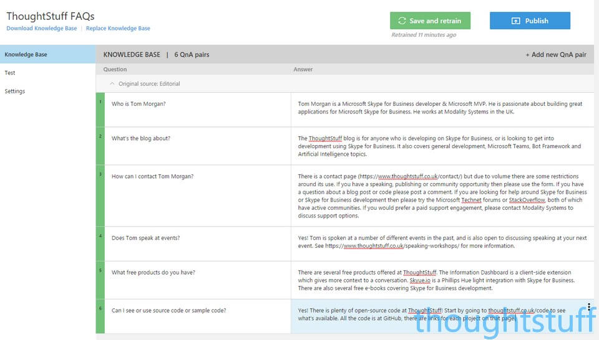Click the 'Retrained 11 minutes ago' status text
Screen dimensions: 599x340
[424, 35]
